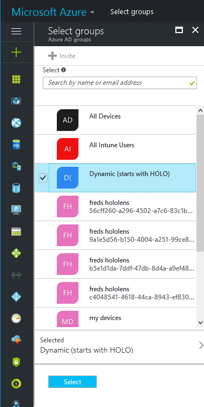Select freds hololens 9a1e5d56 group
The width and height of the screenshot is (204, 407).
point(115,235)
